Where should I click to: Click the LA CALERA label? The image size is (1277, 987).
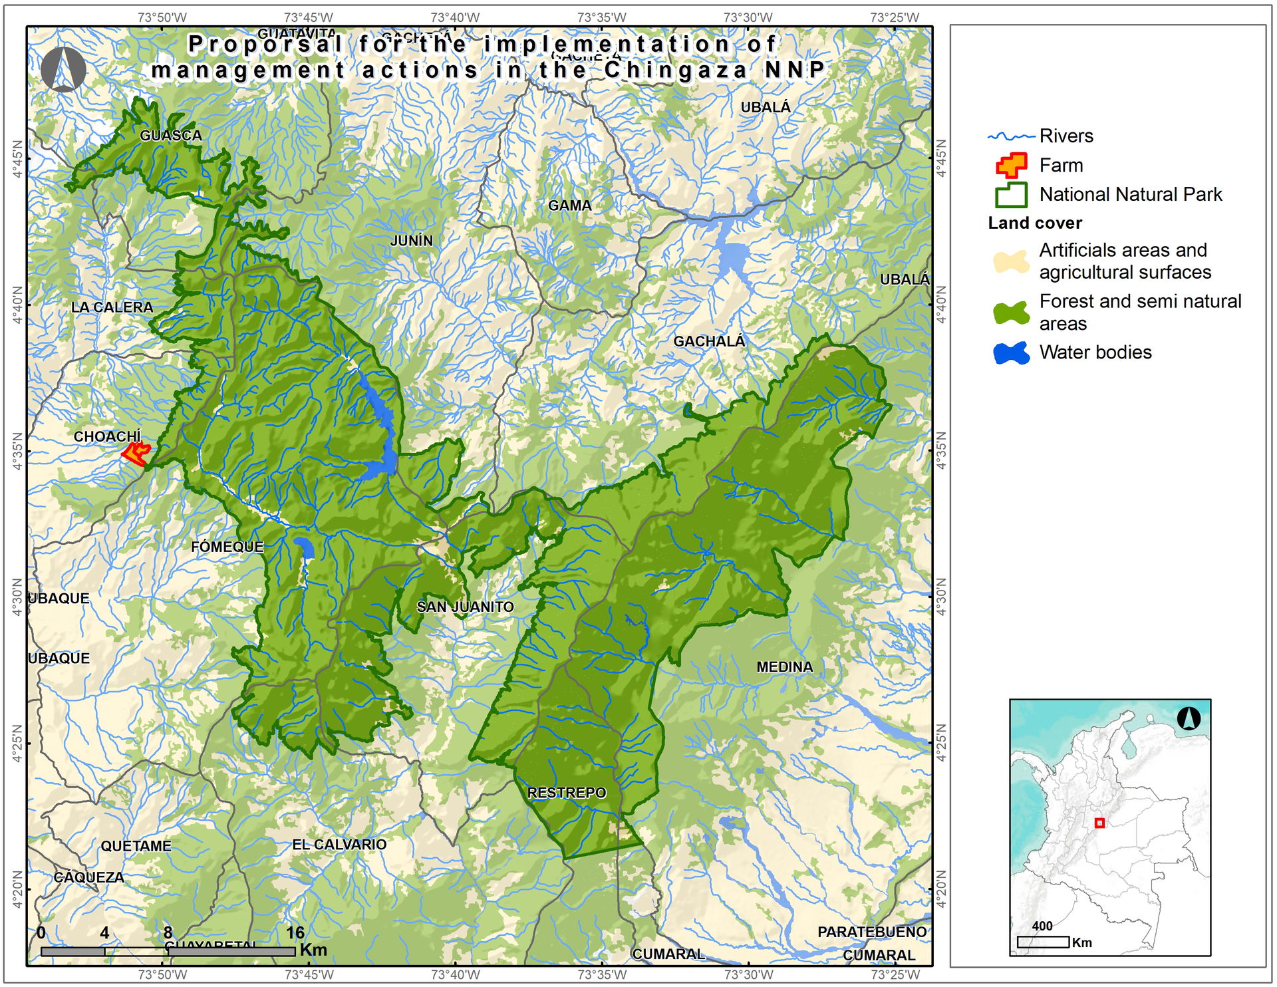pos(112,307)
